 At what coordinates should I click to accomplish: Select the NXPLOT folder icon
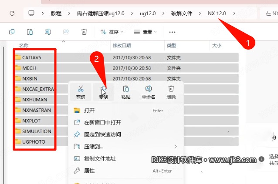click(x=18, y=120)
